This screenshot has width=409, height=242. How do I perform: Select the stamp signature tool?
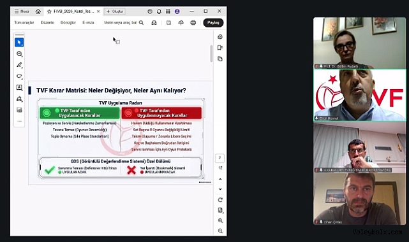pos(19,99)
